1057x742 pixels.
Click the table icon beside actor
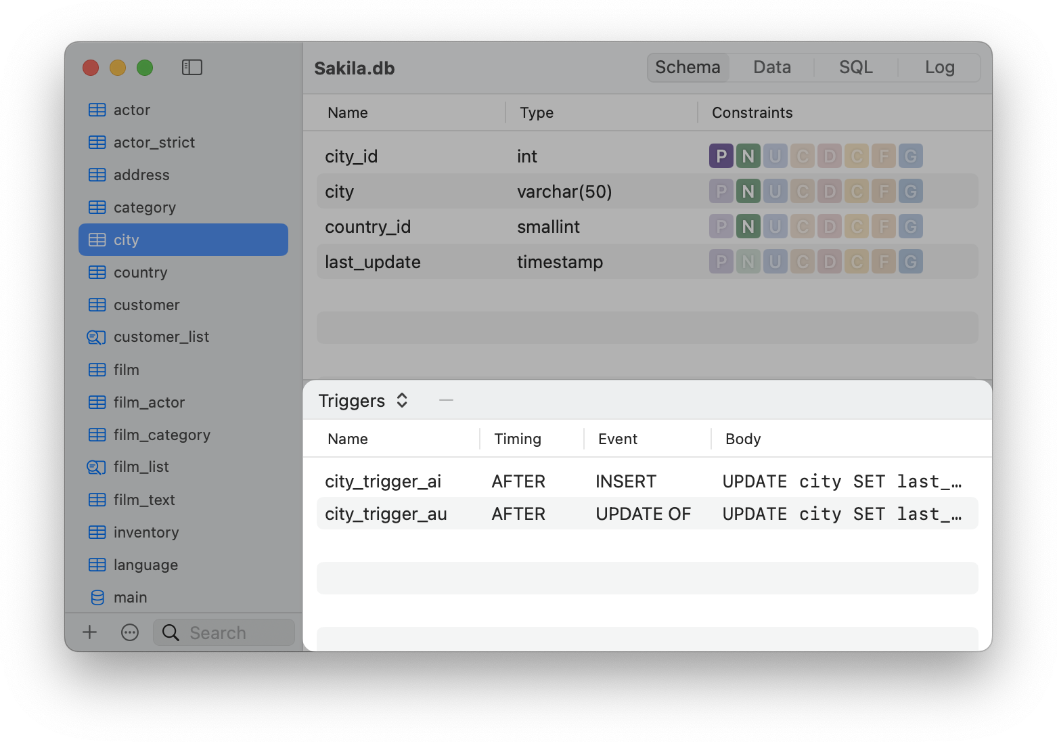tap(97, 110)
